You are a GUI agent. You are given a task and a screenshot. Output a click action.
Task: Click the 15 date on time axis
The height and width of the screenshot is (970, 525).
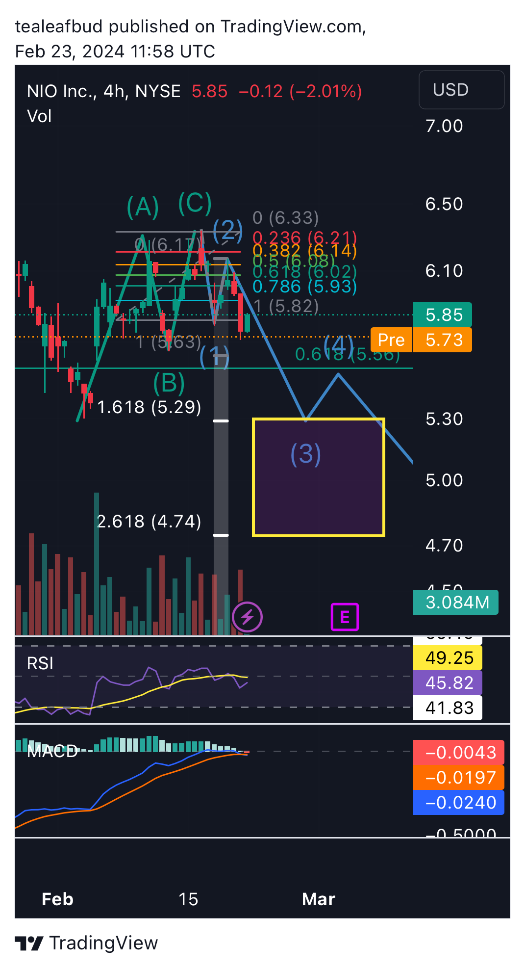tap(188, 899)
